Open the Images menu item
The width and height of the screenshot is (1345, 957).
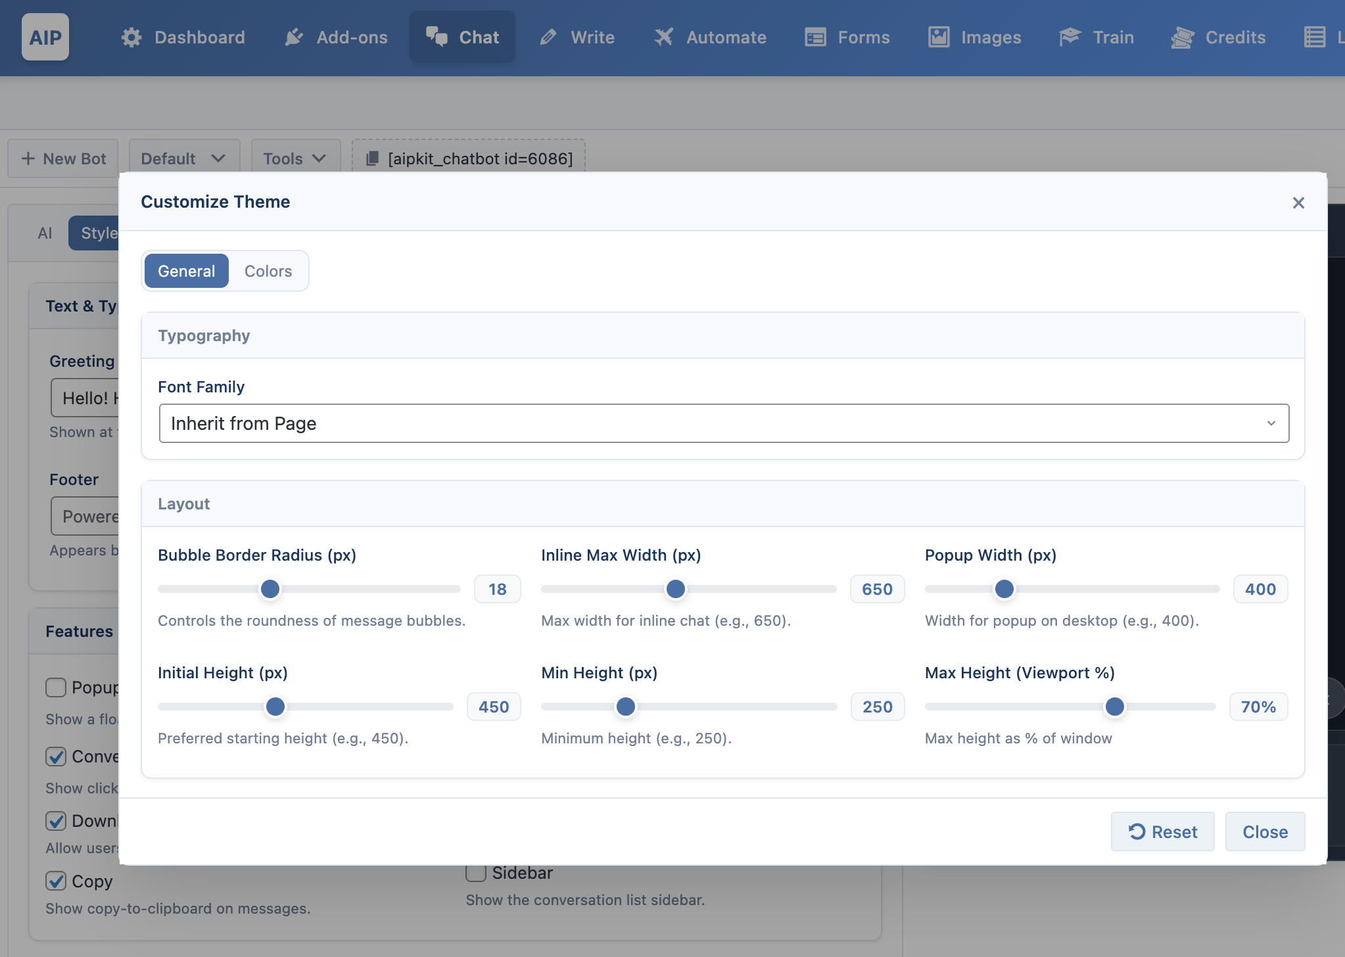coord(975,37)
